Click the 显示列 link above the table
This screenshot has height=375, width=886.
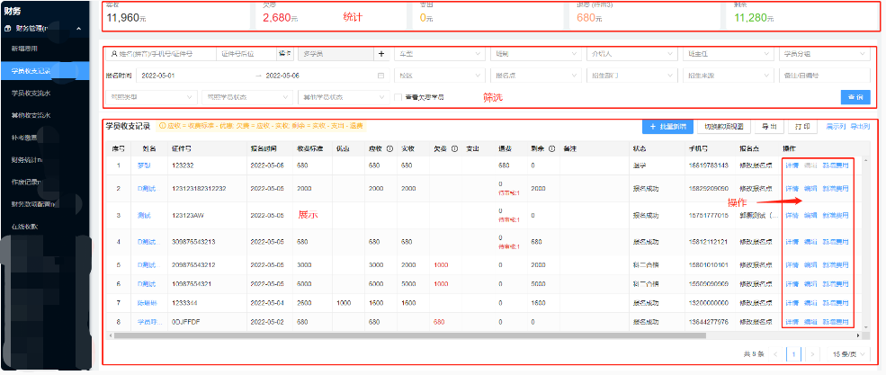[836, 127]
